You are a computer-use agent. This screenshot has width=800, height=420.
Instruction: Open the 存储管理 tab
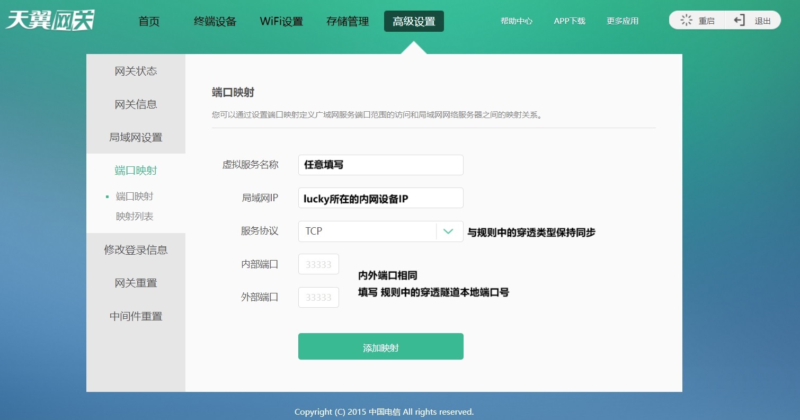(x=348, y=21)
